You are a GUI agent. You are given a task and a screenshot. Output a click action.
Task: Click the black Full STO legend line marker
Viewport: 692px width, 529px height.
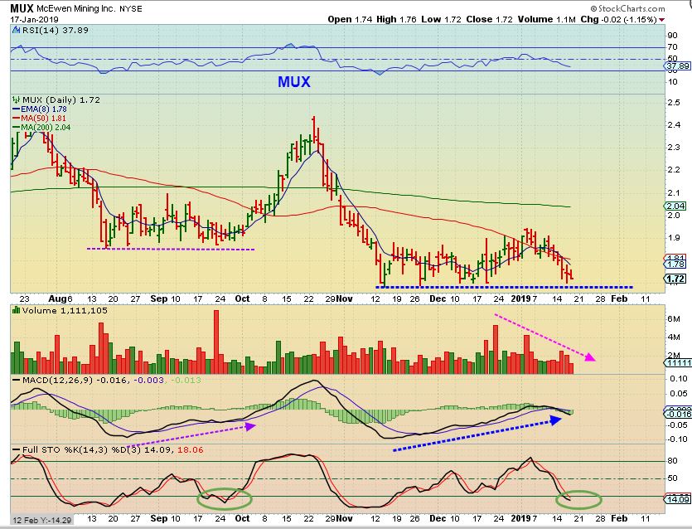click(17, 450)
